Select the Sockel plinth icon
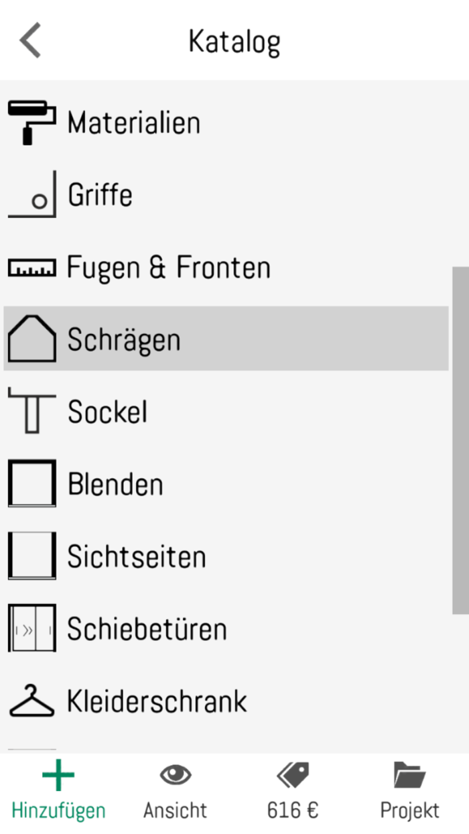The width and height of the screenshot is (469, 834). tap(30, 412)
